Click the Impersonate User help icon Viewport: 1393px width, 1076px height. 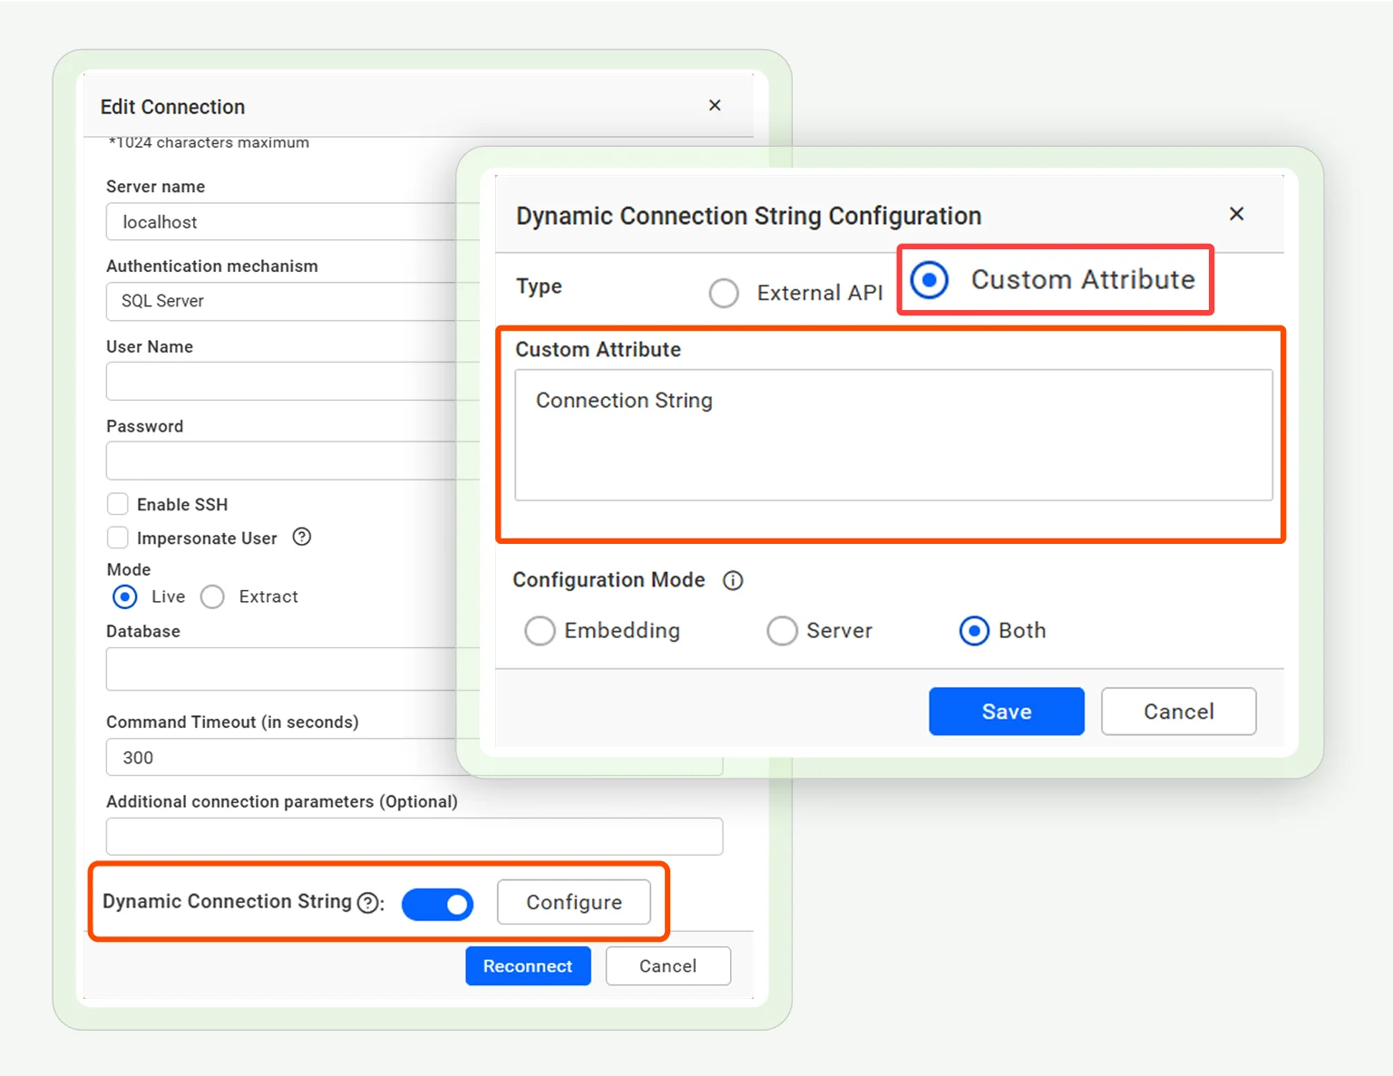(302, 537)
